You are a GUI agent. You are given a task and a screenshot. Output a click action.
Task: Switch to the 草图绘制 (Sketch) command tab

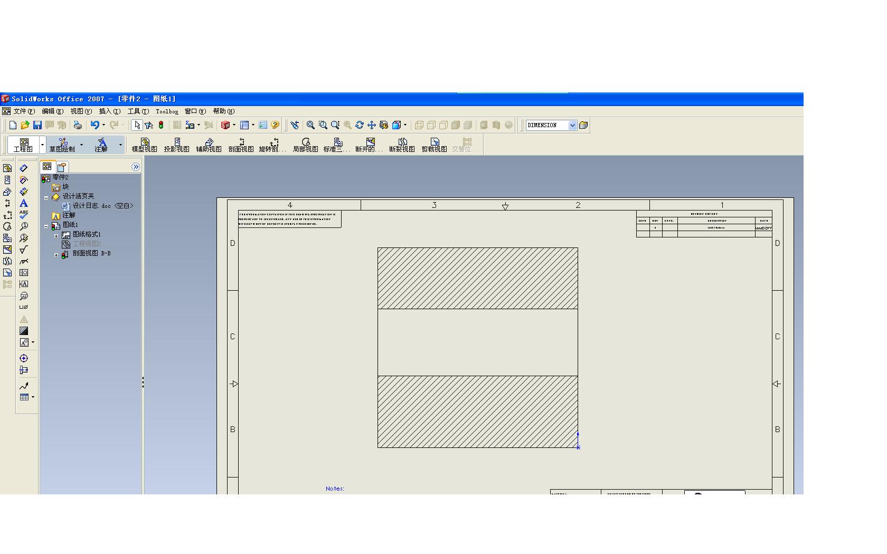[62, 145]
